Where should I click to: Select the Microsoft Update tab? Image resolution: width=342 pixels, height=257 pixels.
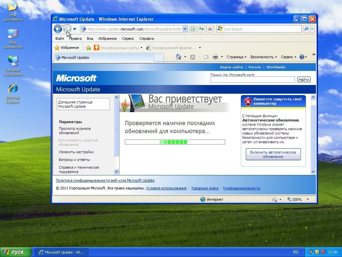pos(104,58)
